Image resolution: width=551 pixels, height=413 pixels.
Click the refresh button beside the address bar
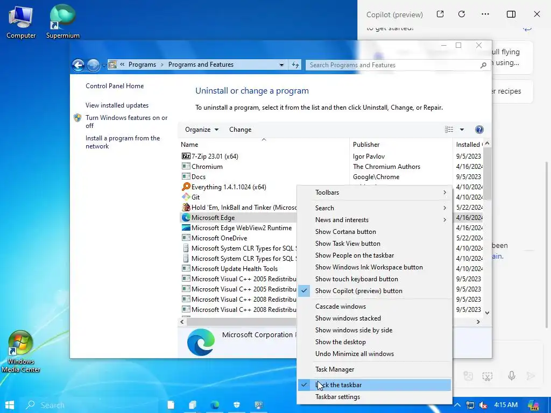tap(295, 65)
